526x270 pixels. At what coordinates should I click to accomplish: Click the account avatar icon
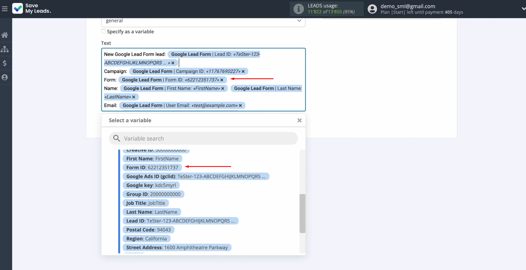[372, 9]
